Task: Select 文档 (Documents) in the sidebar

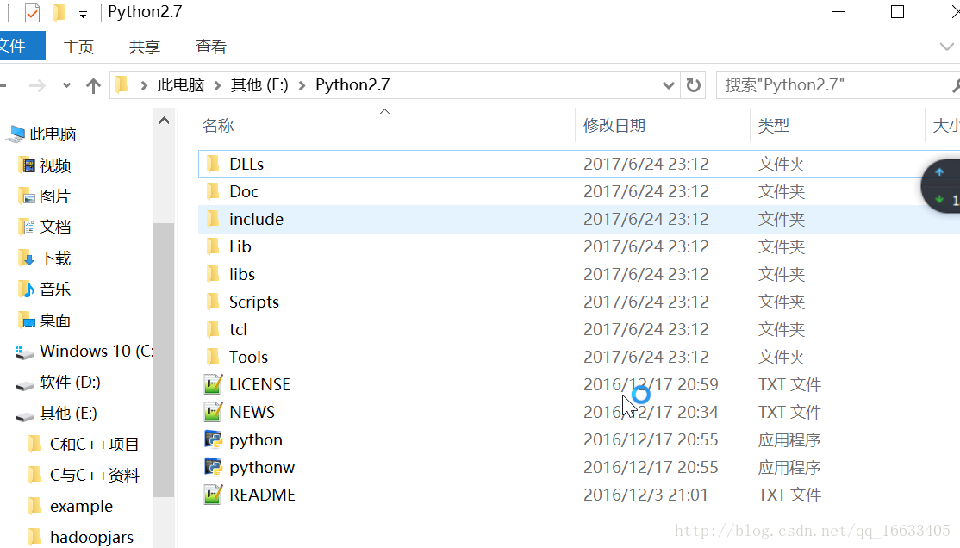Action: click(x=55, y=227)
